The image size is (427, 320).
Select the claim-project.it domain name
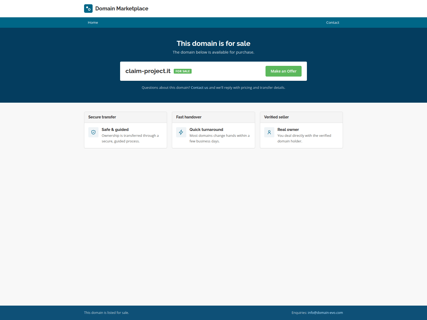(x=148, y=71)
